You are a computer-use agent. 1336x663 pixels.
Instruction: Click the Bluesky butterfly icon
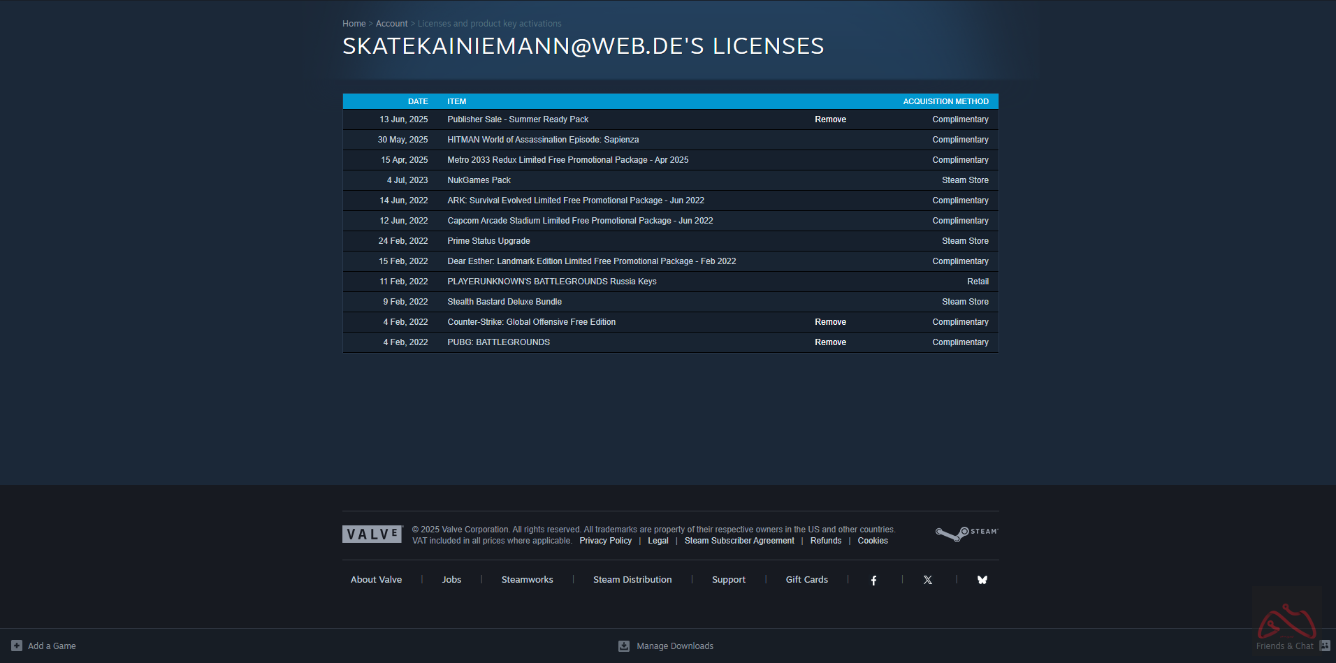coord(982,580)
